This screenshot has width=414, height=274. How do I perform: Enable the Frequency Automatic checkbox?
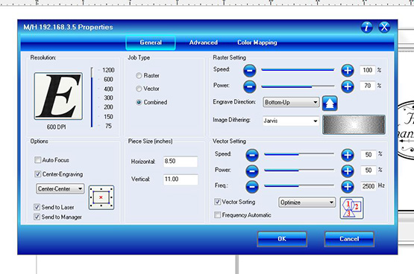(x=217, y=215)
